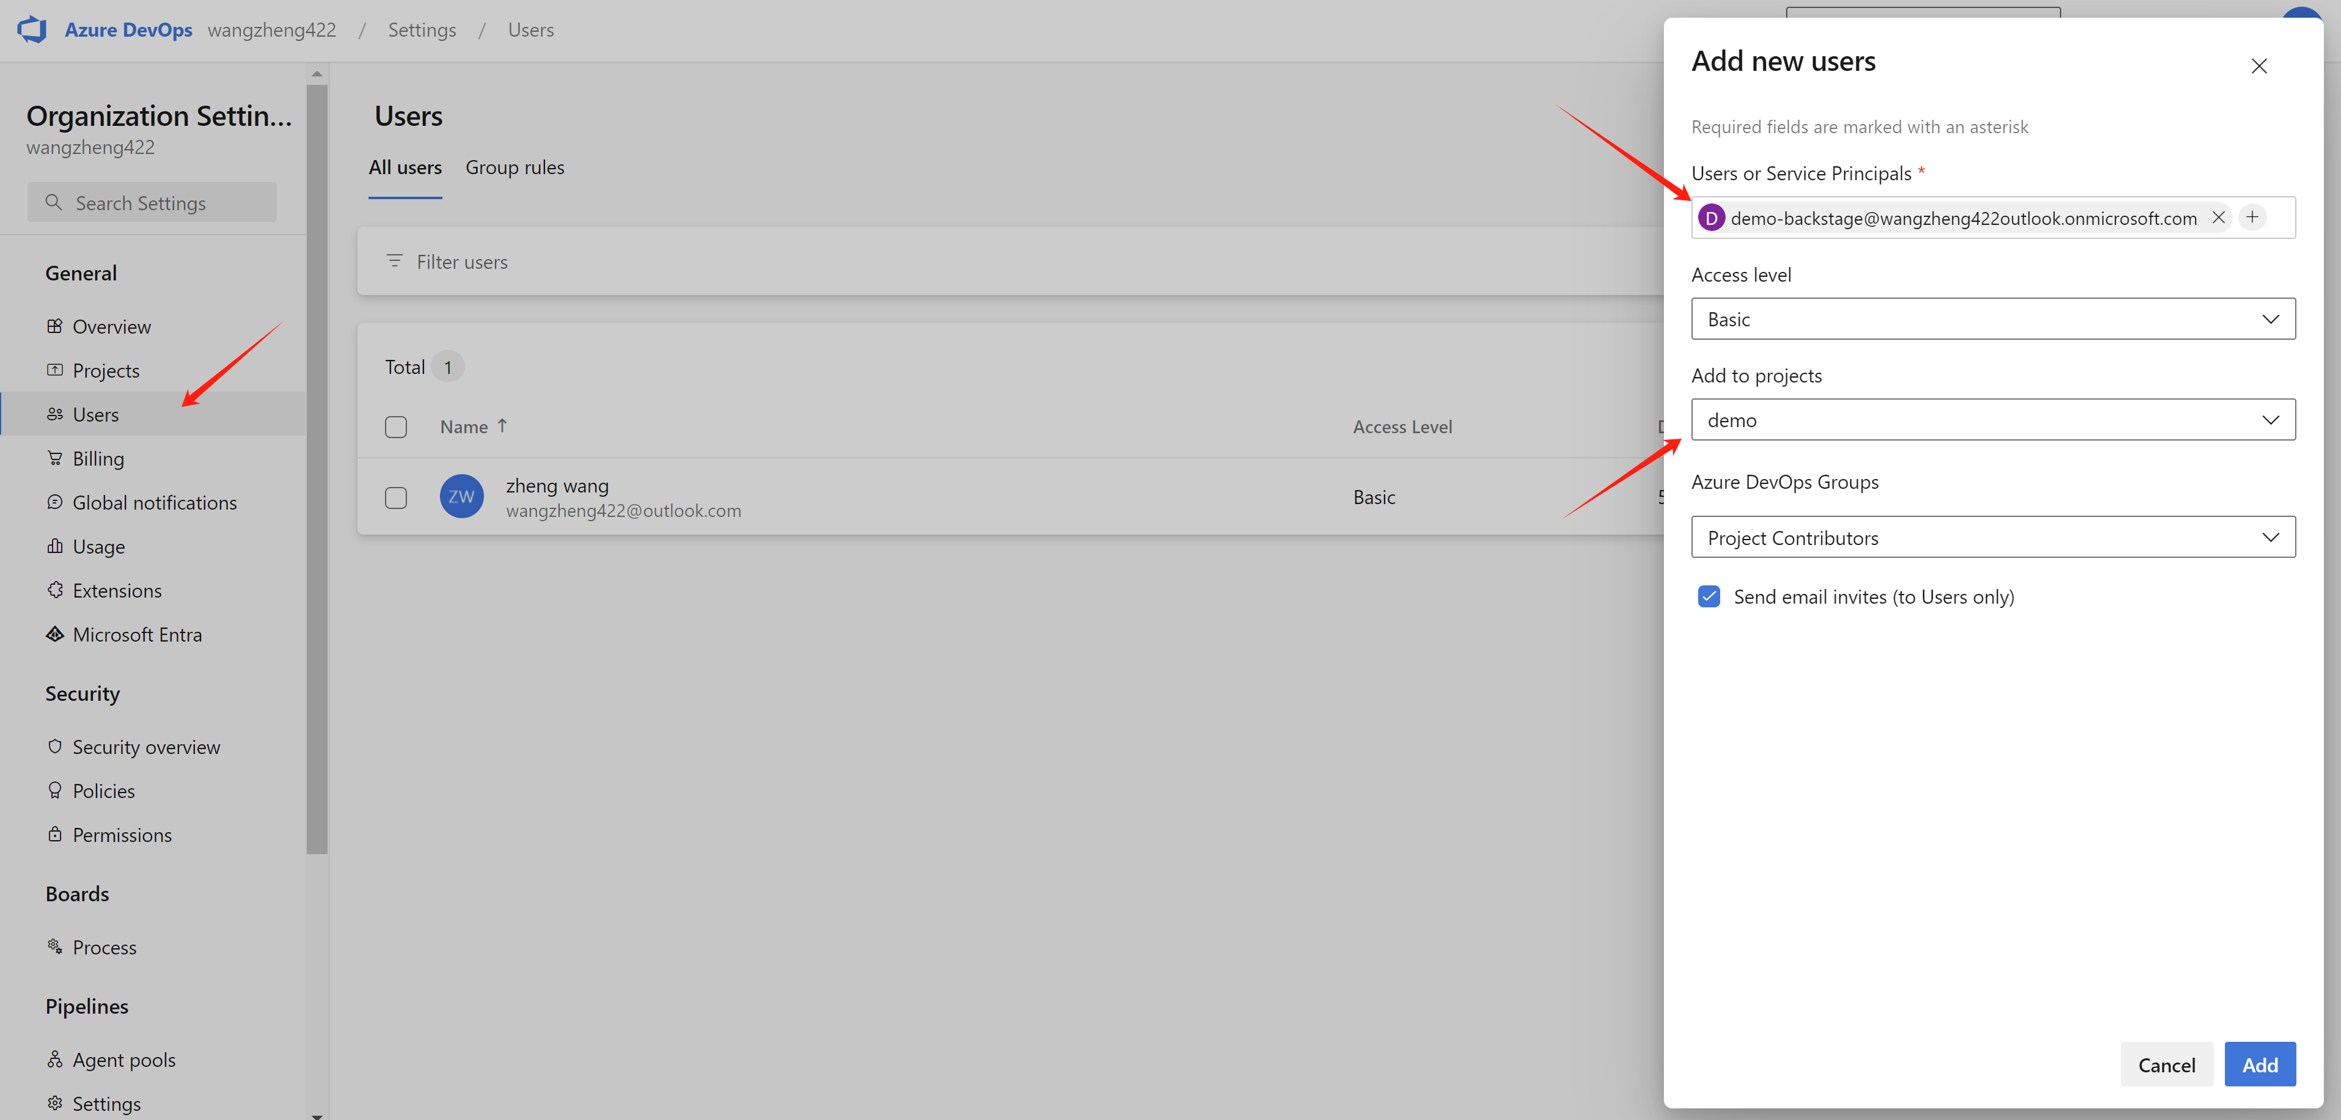
Task: Open the Add to projects dropdown
Action: pyautogui.click(x=1992, y=420)
